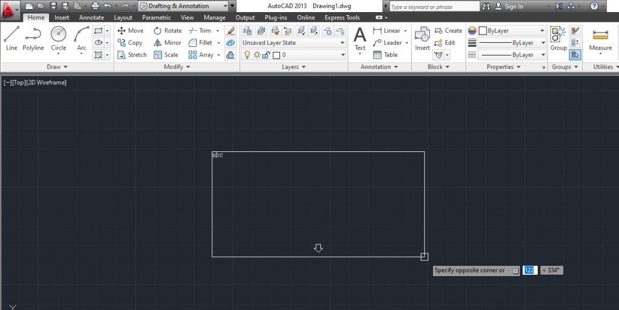
Task: Click the Undo arrow icon
Action: (x=108, y=6)
